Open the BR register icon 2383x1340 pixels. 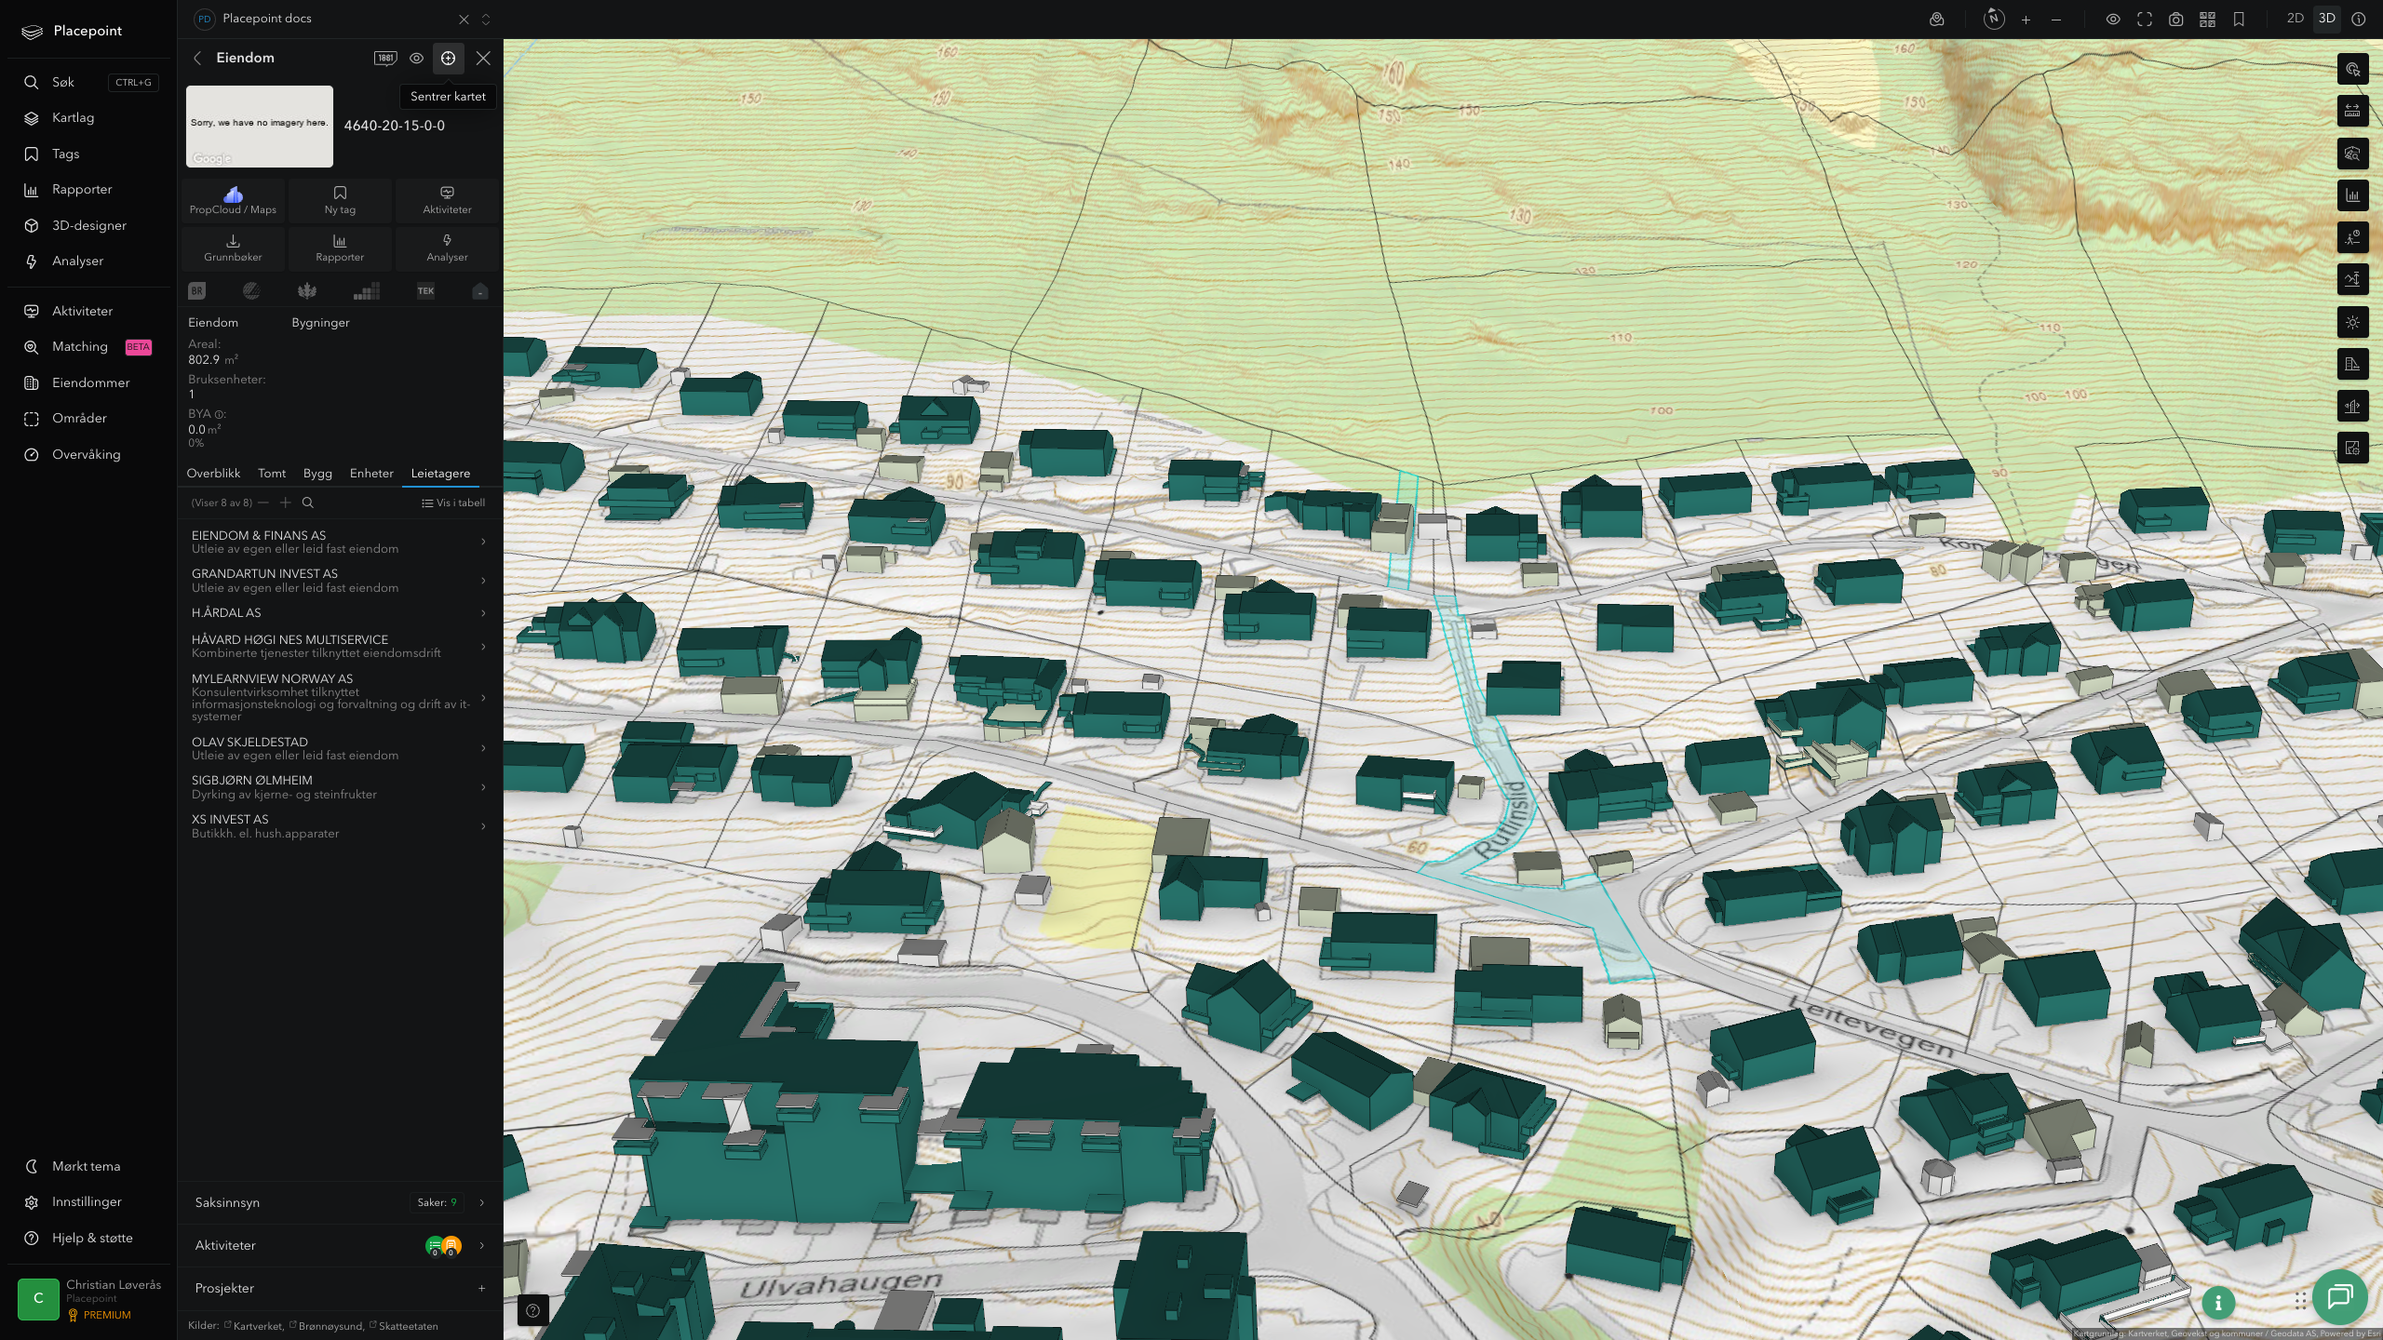pyautogui.click(x=196, y=291)
